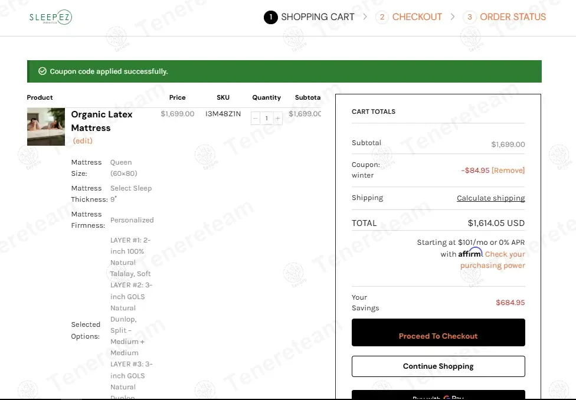Open the mattress product thumbnail
This screenshot has width=576, height=400.
pyautogui.click(x=46, y=127)
